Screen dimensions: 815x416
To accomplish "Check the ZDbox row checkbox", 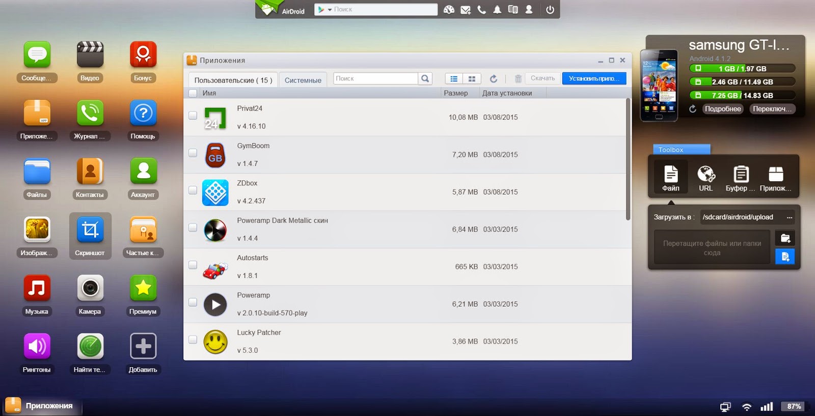I will pos(193,190).
